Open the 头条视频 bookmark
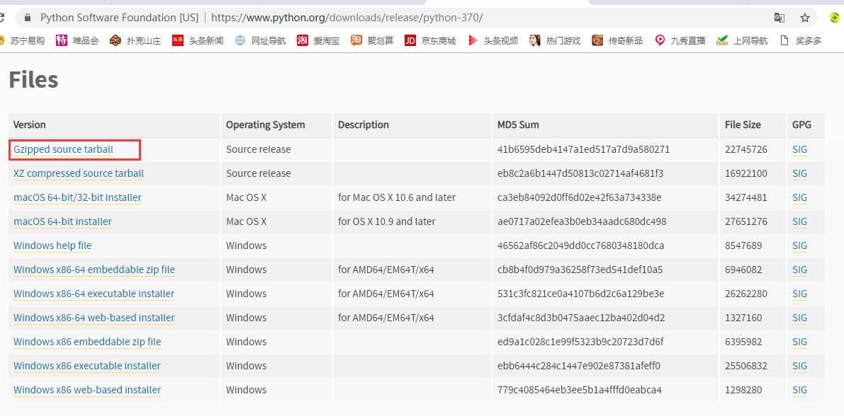 click(x=494, y=40)
